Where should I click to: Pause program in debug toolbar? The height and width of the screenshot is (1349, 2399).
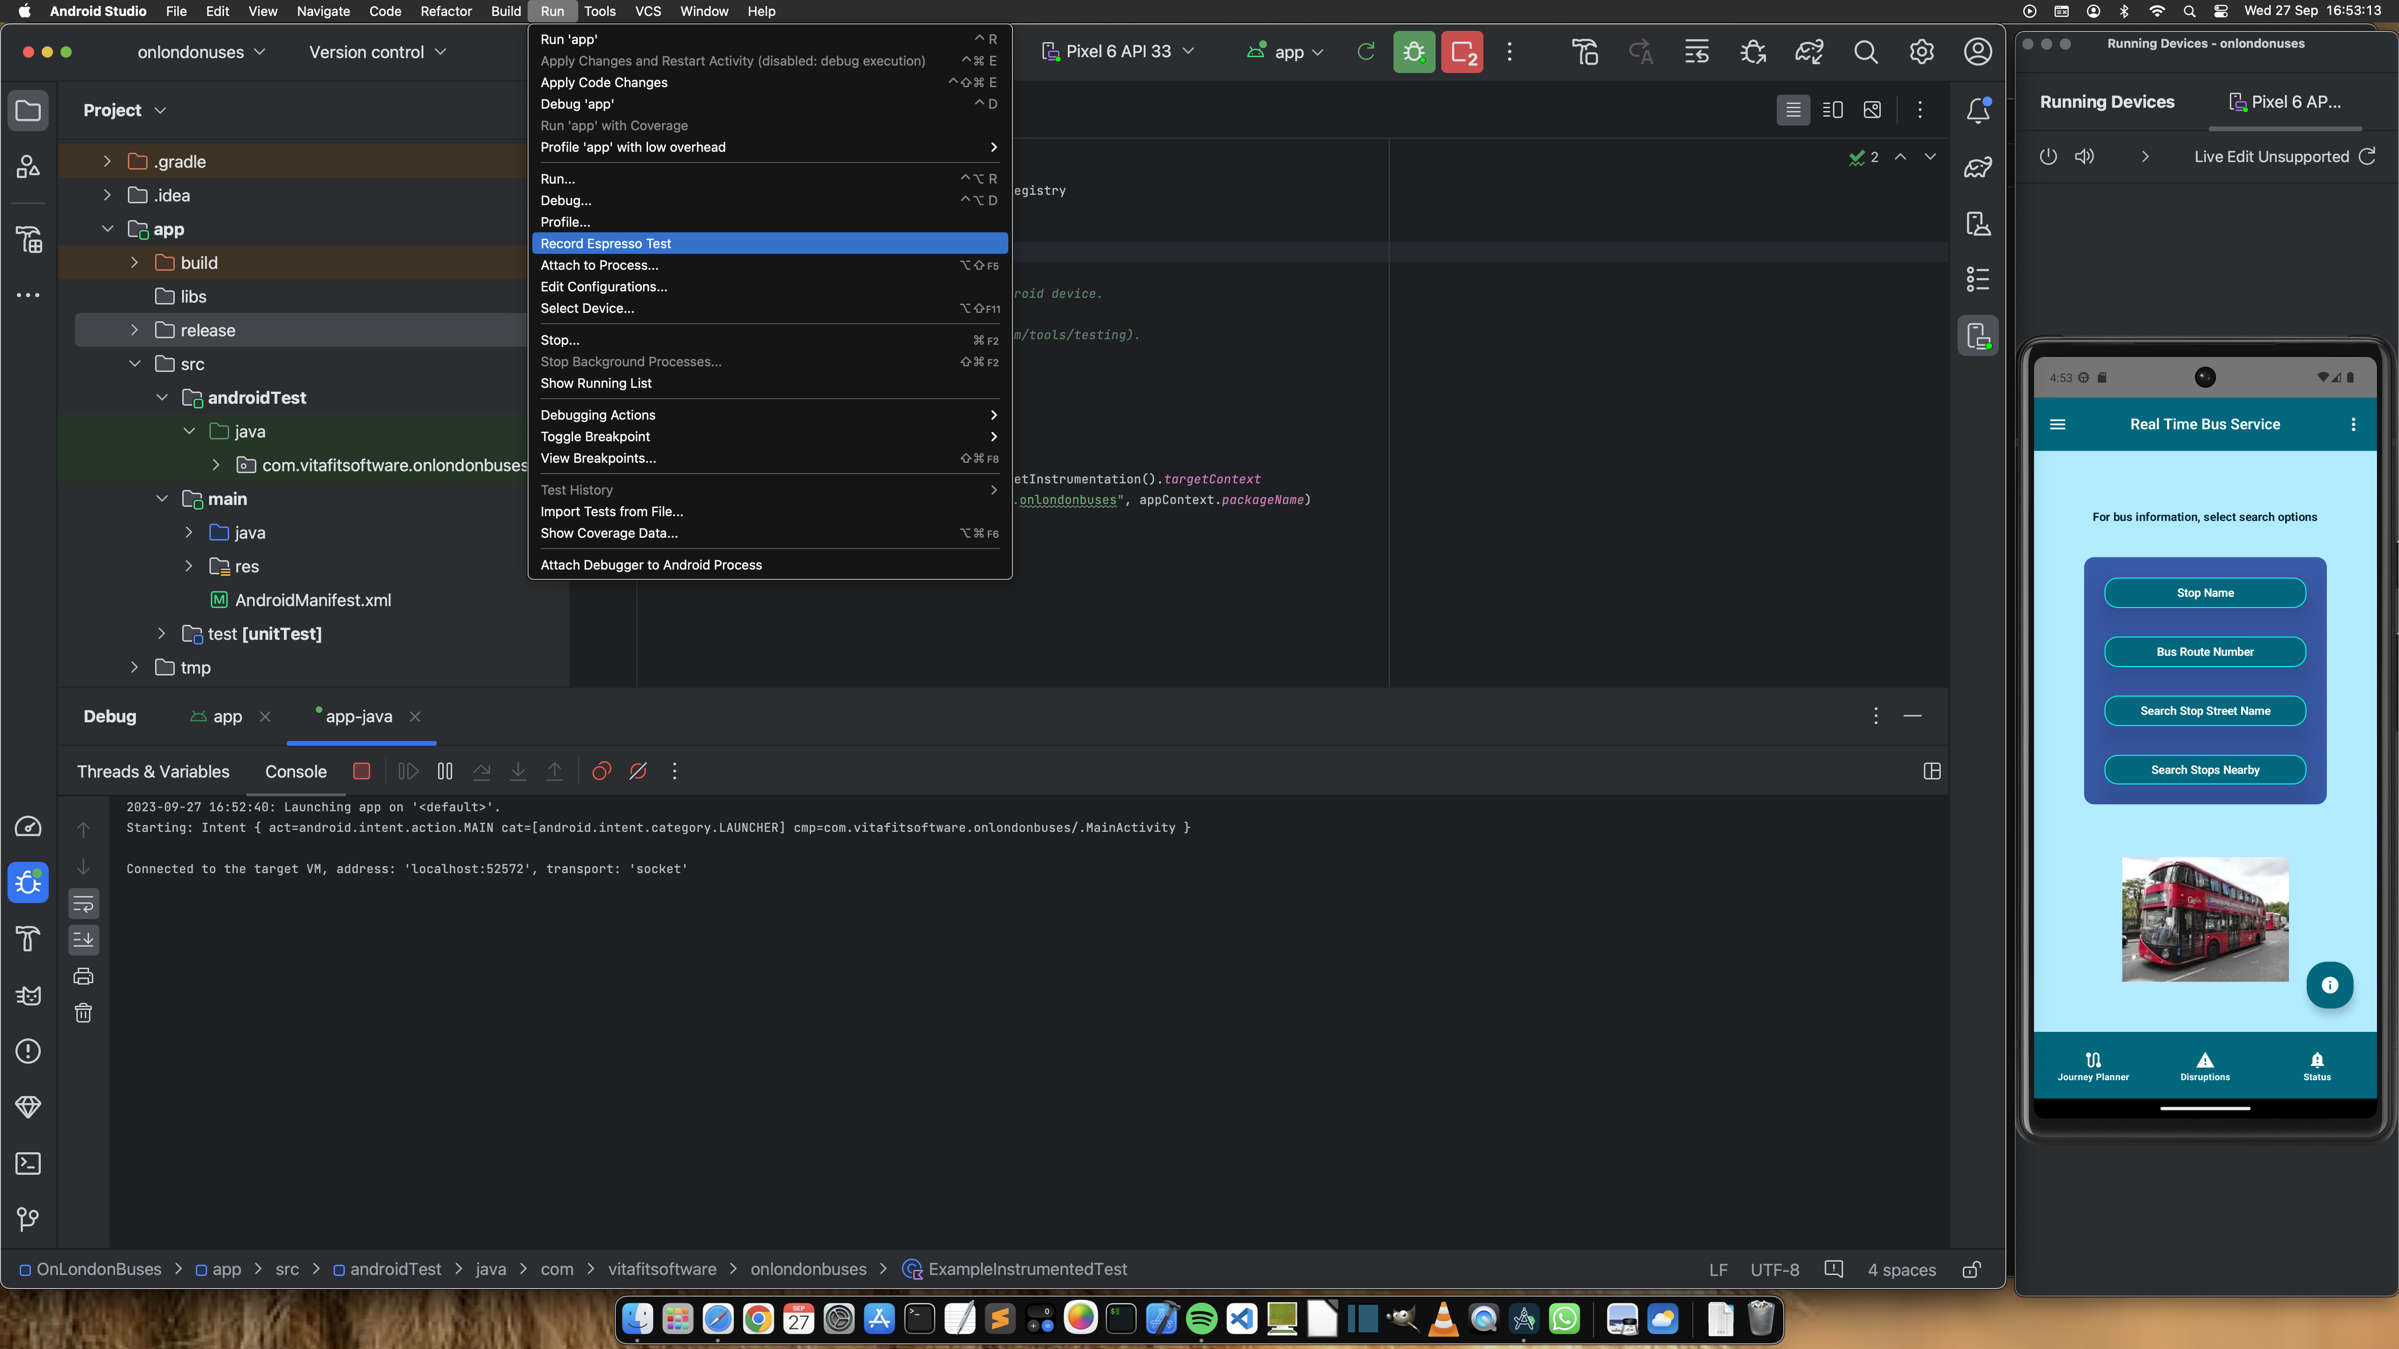(x=445, y=771)
